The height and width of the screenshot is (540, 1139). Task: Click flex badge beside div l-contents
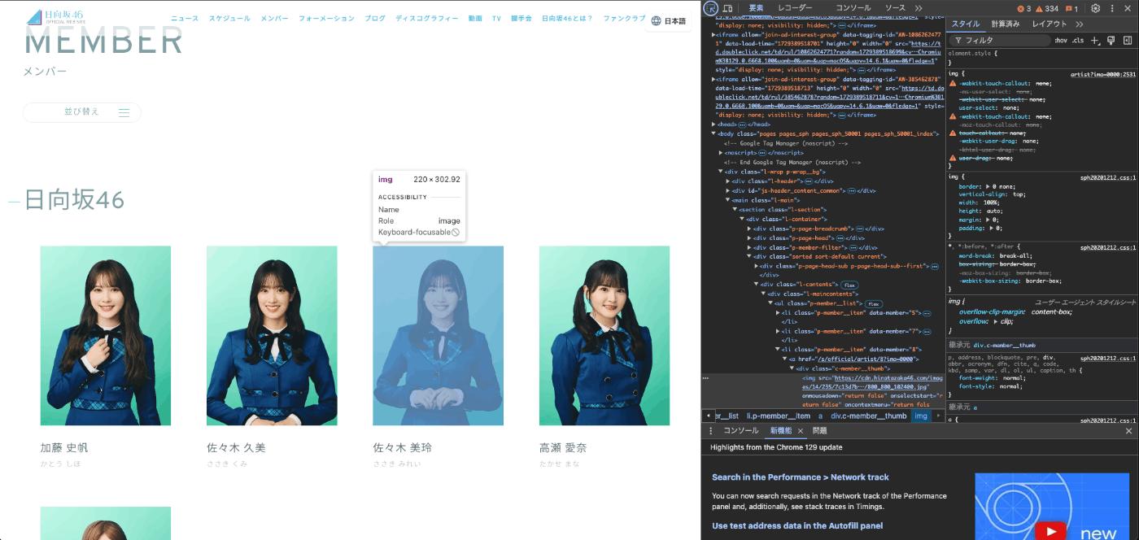coord(849,285)
